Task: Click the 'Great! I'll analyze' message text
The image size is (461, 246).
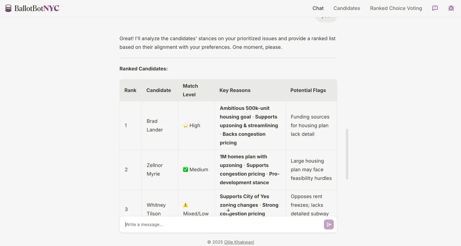Action: (227, 43)
